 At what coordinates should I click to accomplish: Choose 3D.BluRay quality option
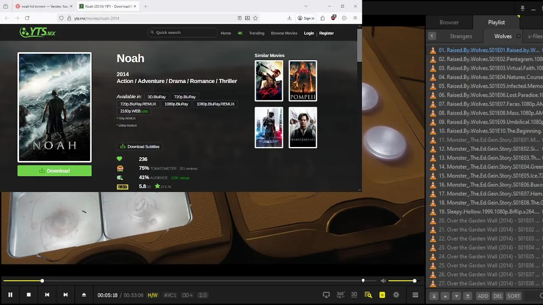tap(157, 97)
